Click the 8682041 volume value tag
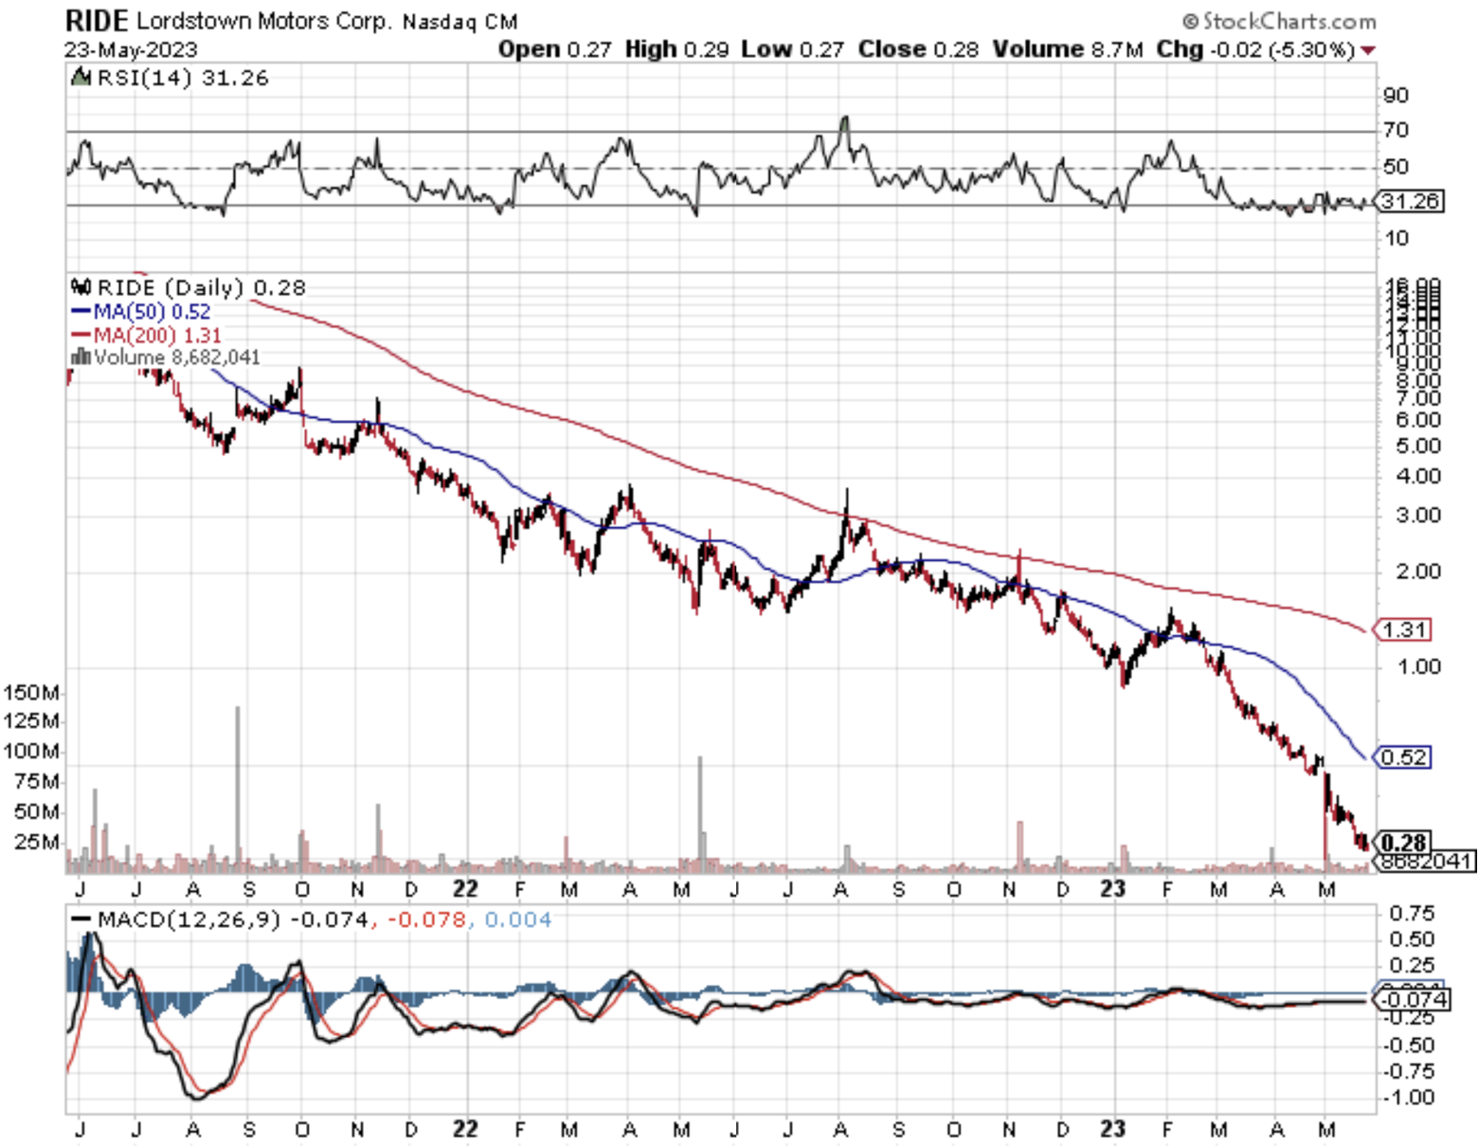This screenshot has height=1147, width=1478. coord(1426,862)
